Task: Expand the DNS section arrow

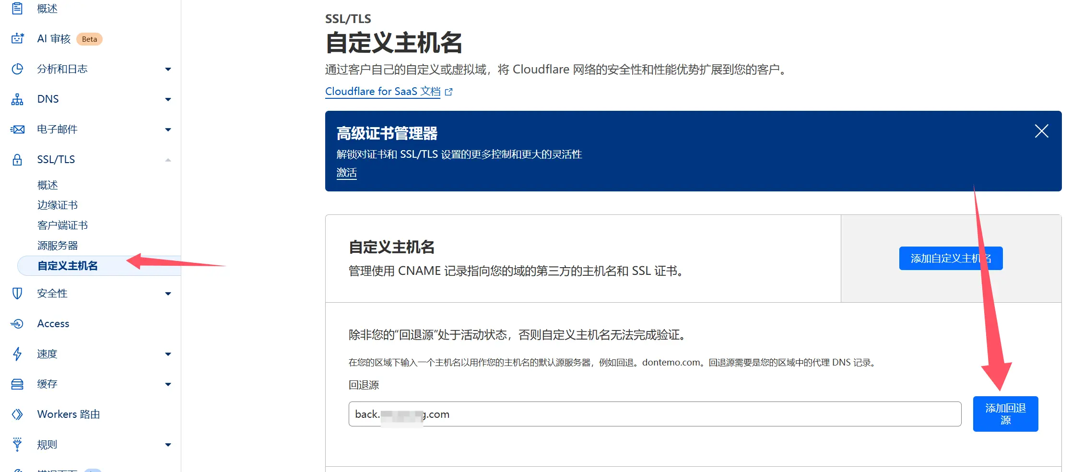Action: [x=168, y=100]
